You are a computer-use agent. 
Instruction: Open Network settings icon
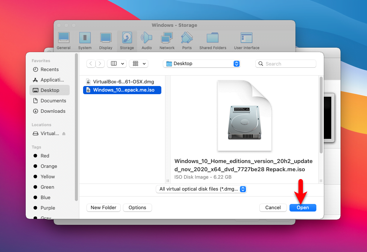pyautogui.click(x=167, y=41)
